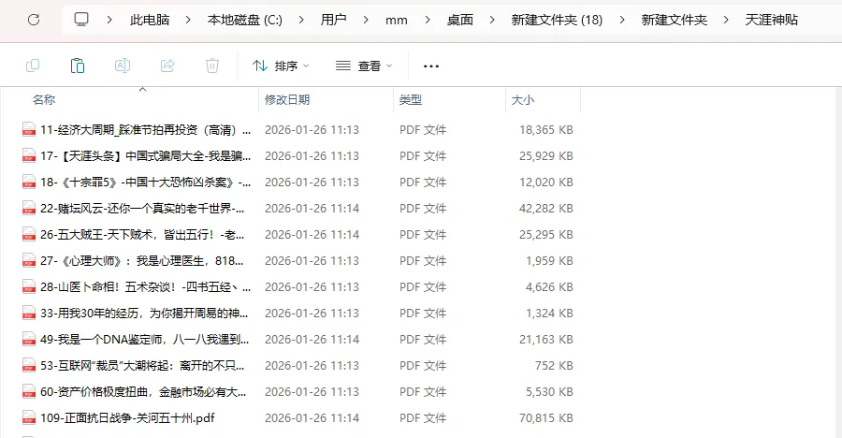The height and width of the screenshot is (438, 842).
Task: Go to 新建文件夹 breadcrumb before 天涯神贴
Action: pyautogui.click(x=674, y=20)
